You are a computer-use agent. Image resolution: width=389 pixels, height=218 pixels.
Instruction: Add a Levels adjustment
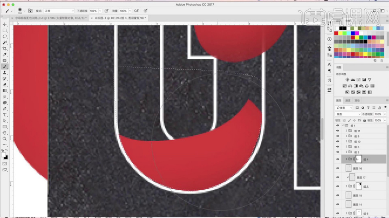(353, 80)
